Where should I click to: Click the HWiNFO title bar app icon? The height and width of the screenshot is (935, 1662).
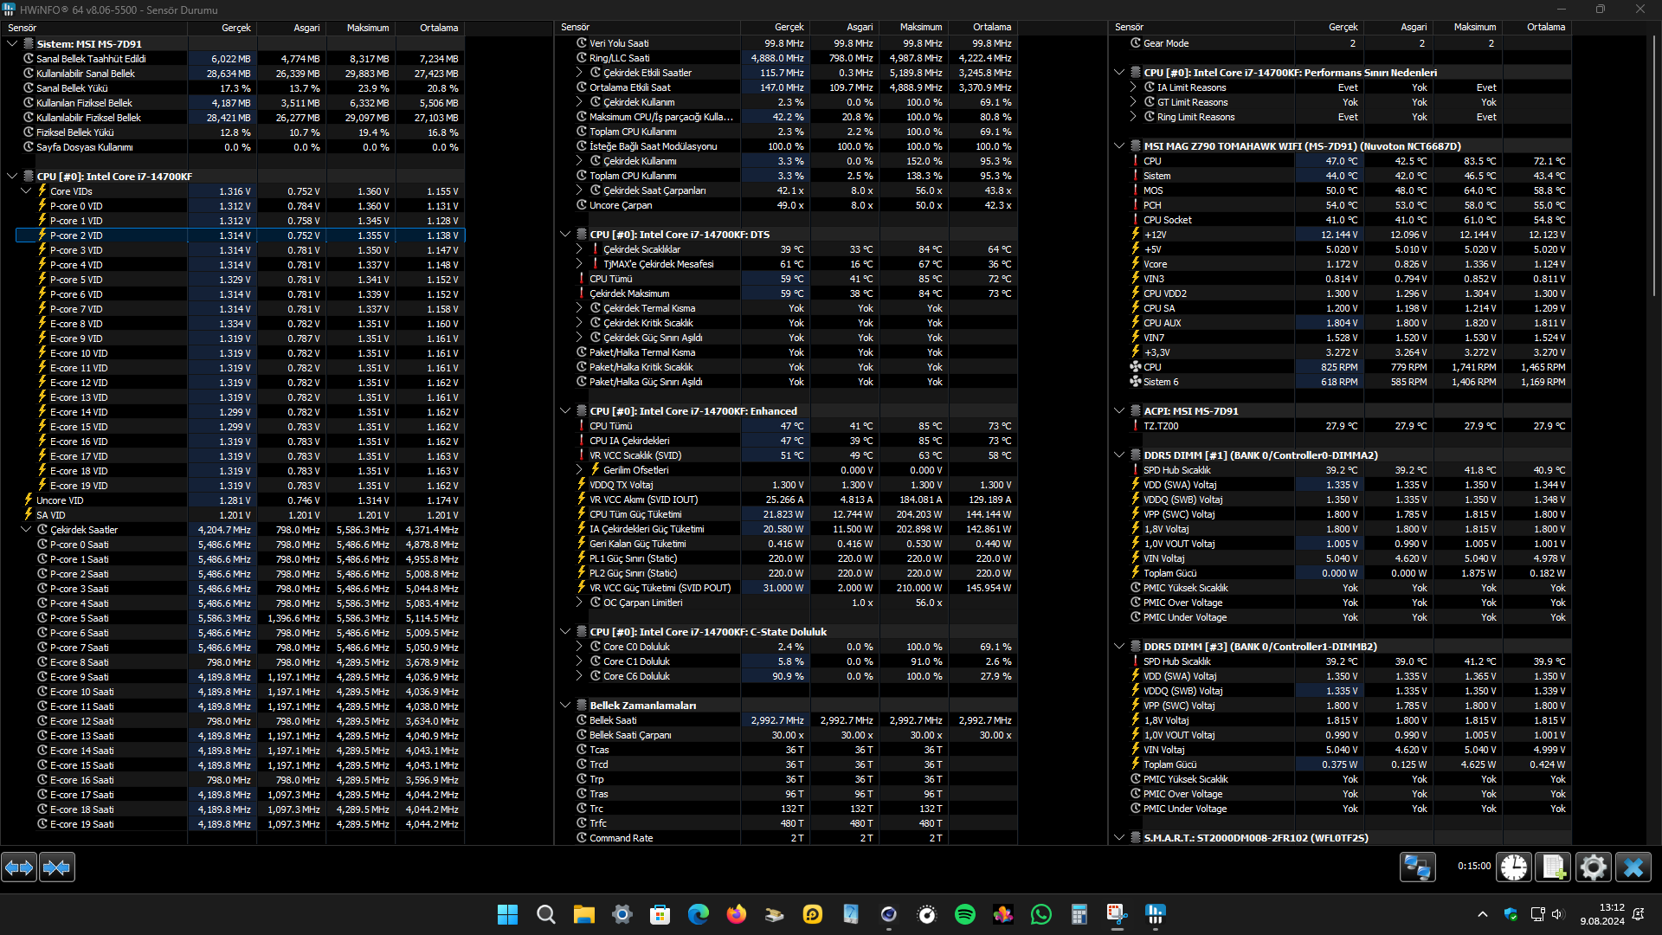pyautogui.click(x=9, y=10)
